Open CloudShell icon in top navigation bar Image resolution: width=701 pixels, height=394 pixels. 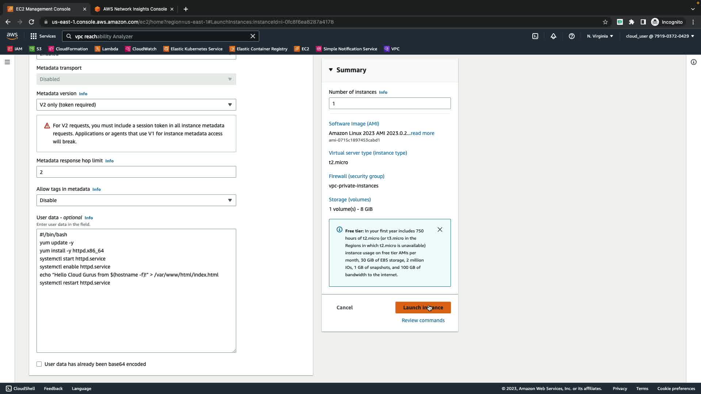(x=535, y=36)
